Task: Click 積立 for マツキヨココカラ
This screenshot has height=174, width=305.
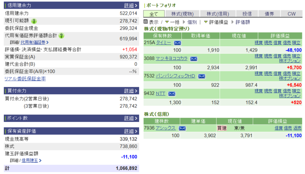Action: tap(296, 56)
